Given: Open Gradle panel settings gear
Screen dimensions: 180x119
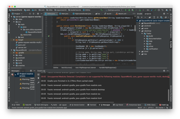Looking at the screenshot, I should click(x=164, y=14).
